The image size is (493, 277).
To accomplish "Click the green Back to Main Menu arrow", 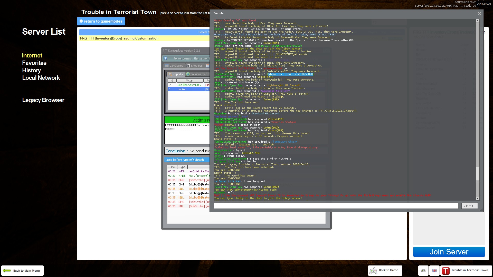I will click(7, 271).
